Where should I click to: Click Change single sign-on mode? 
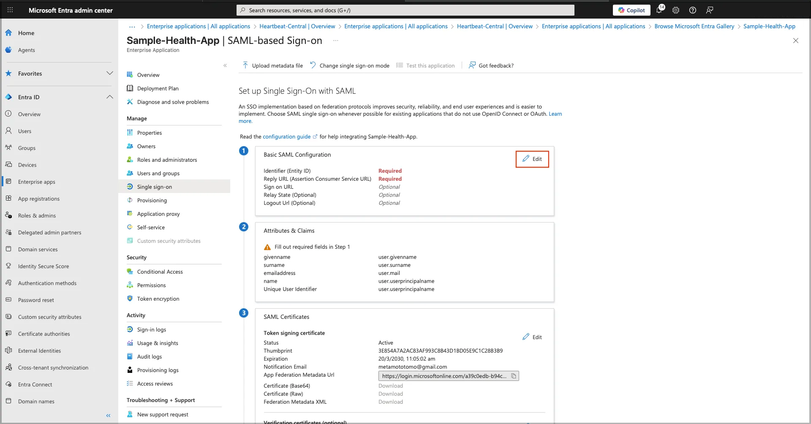(350, 65)
